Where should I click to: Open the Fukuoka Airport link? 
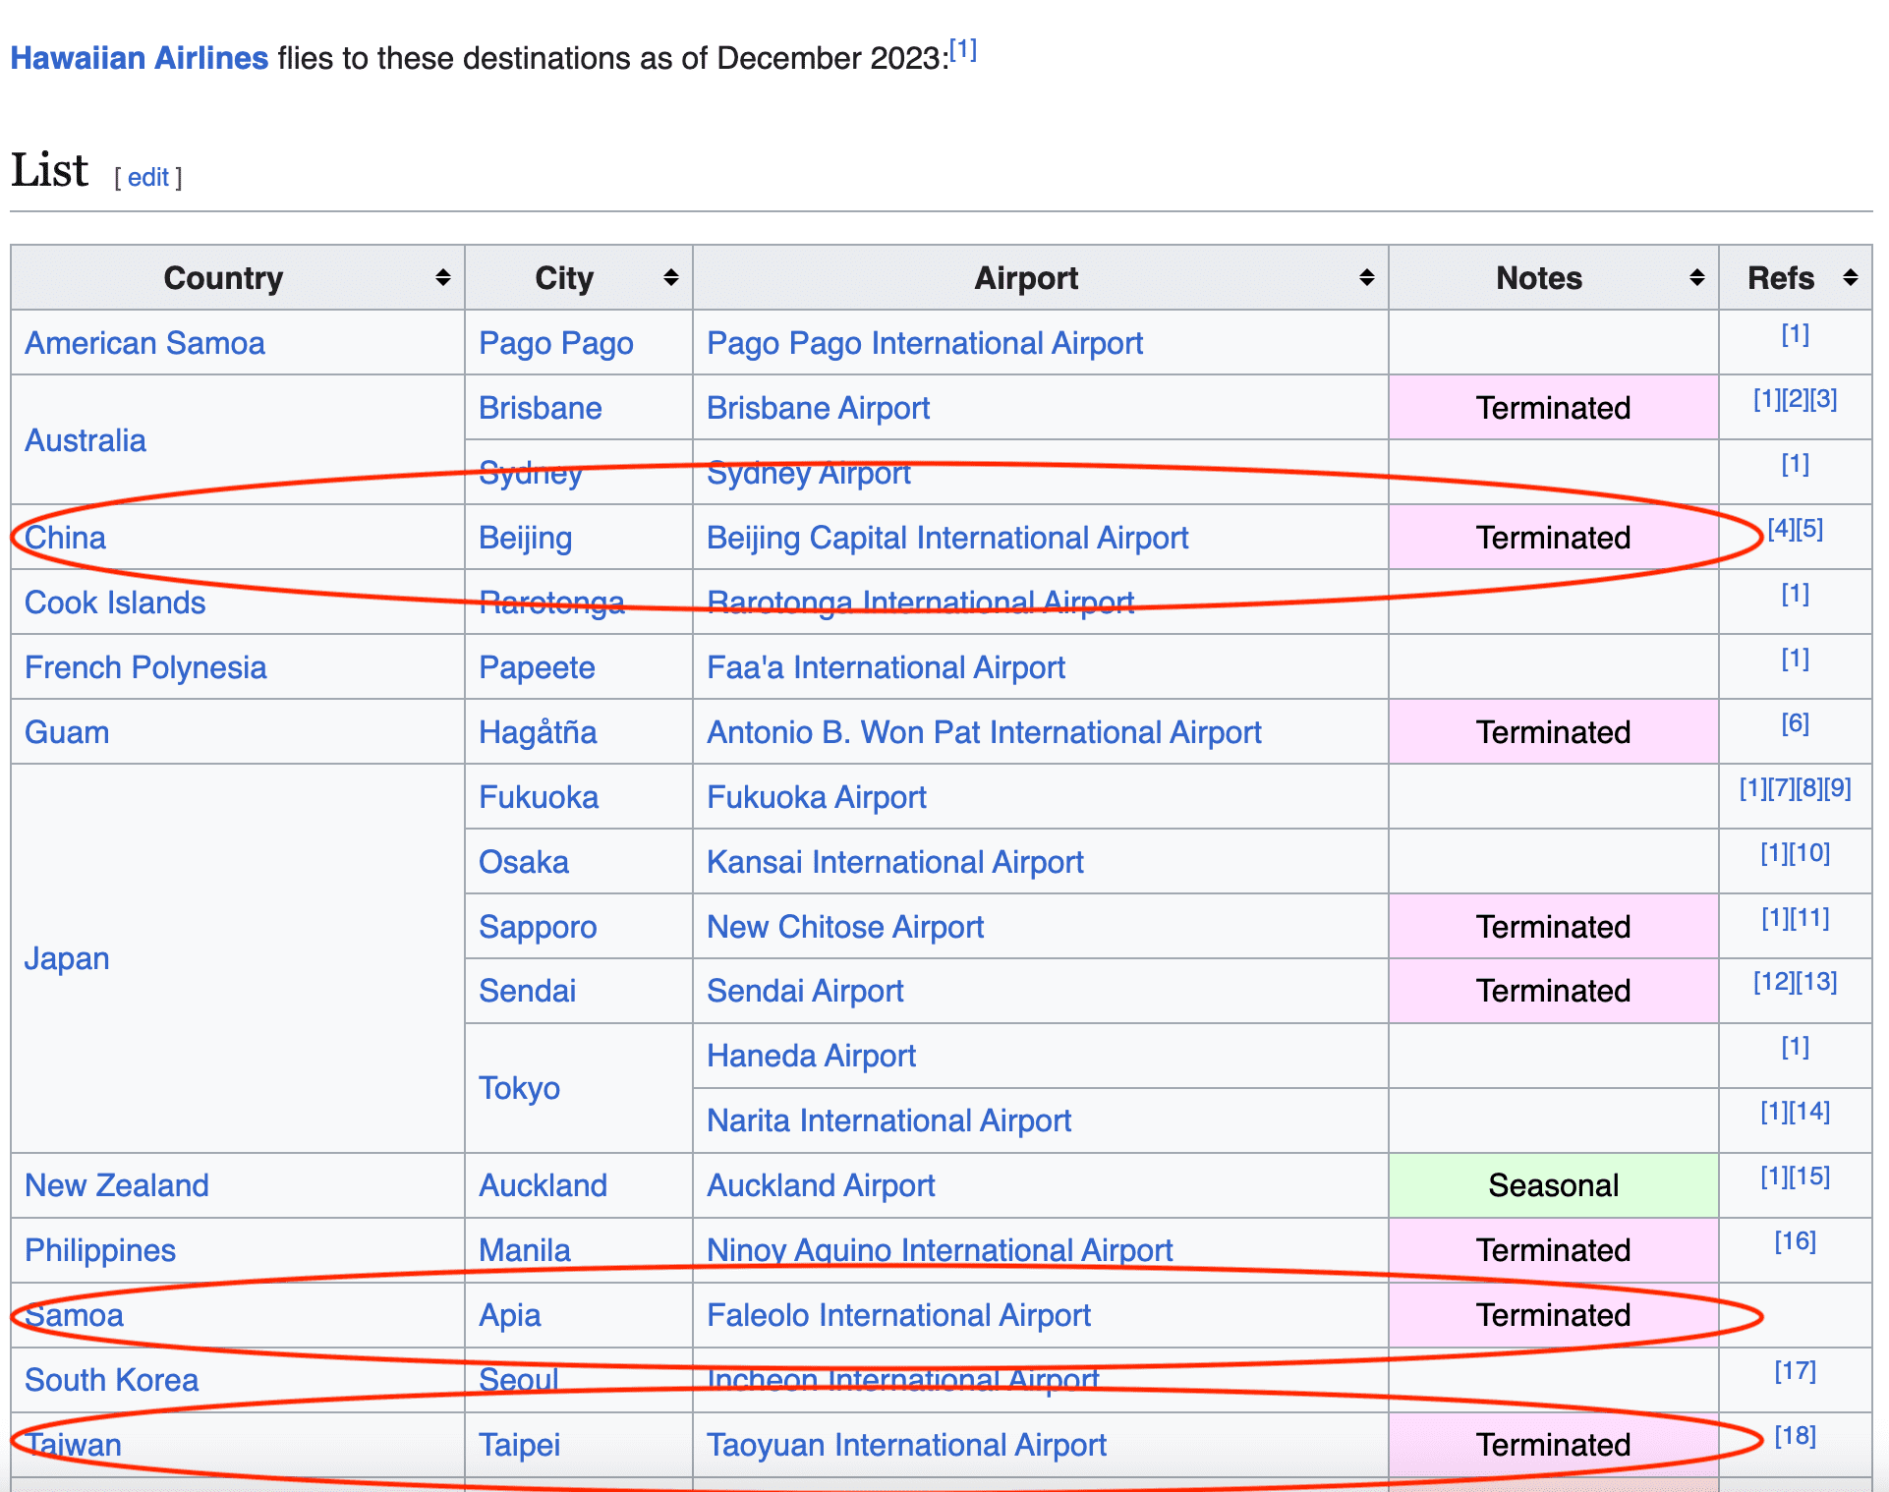817,797
